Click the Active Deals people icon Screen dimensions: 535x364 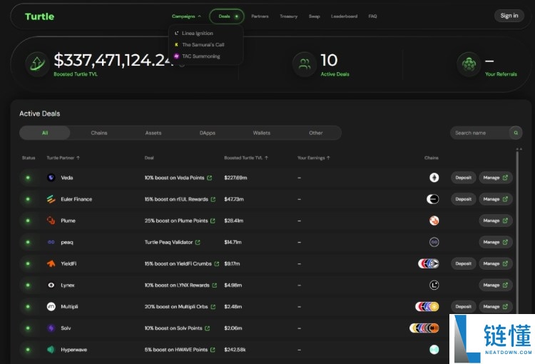(305, 64)
